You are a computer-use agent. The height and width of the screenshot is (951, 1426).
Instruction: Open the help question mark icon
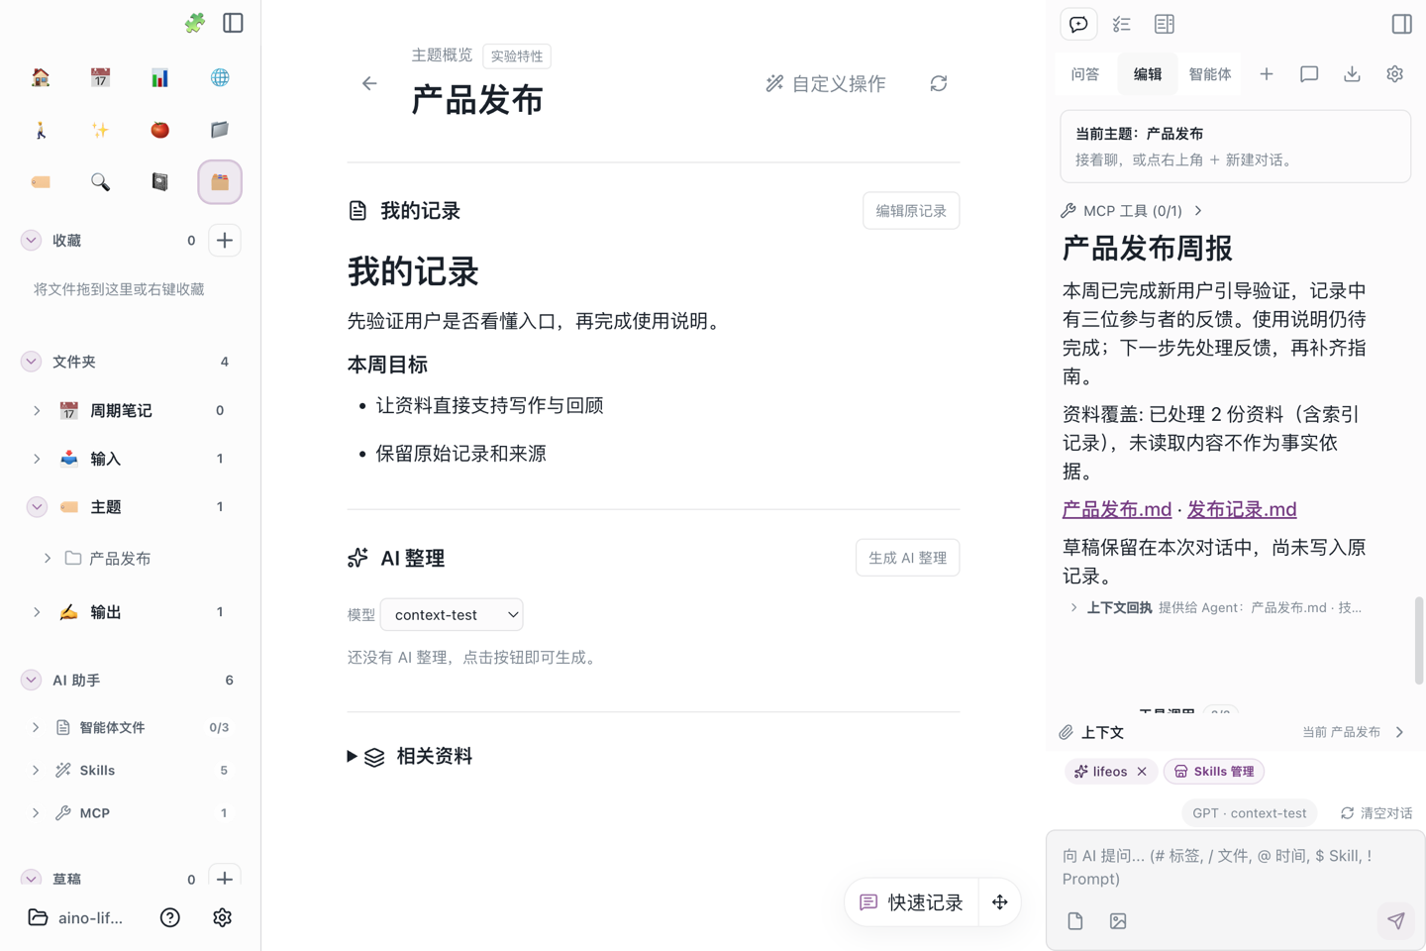[x=170, y=918]
